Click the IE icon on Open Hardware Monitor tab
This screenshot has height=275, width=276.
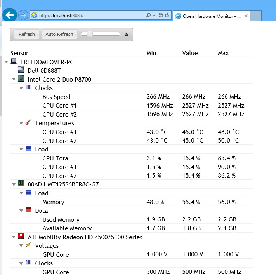178,16
